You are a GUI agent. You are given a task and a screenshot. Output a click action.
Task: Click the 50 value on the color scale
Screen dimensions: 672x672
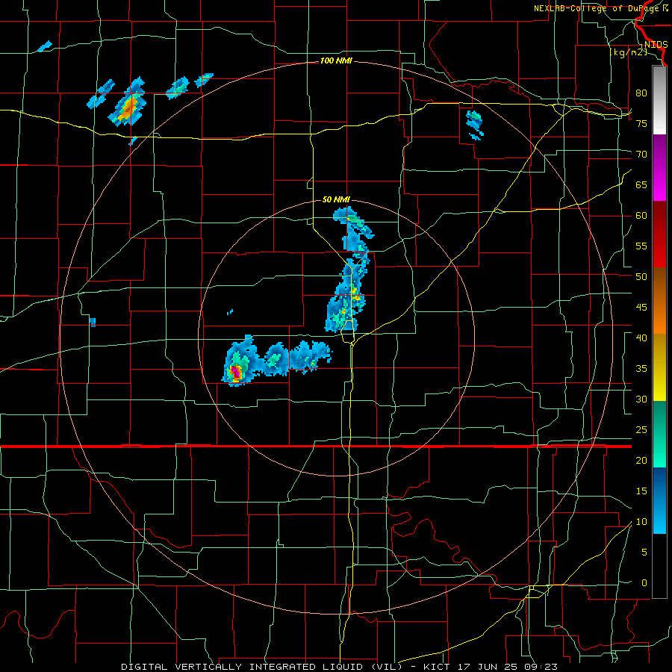pos(641,277)
